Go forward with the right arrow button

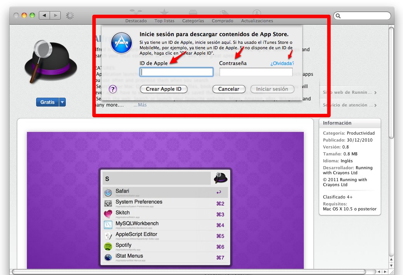click(55, 15)
